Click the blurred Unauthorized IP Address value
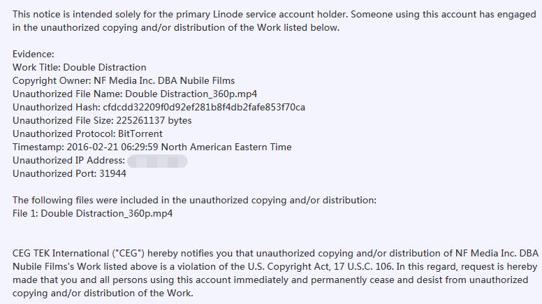The height and width of the screenshot is (304, 542). [157, 161]
